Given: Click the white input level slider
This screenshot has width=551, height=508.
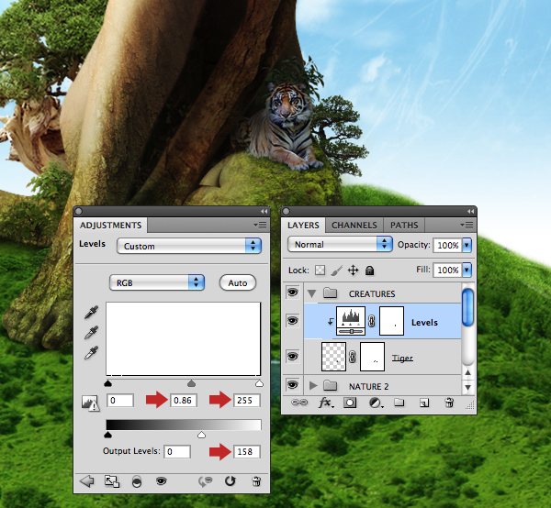Looking at the screenshot, I should point(259,383).
